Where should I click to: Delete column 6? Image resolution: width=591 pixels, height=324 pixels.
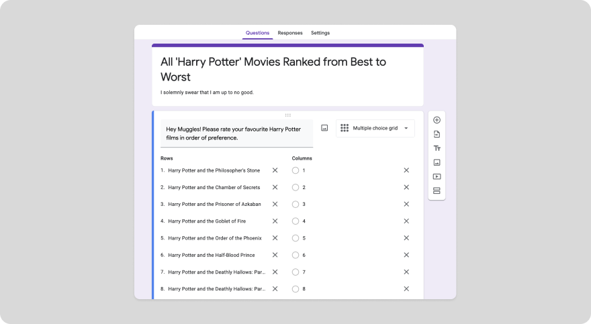pos(406,255)
